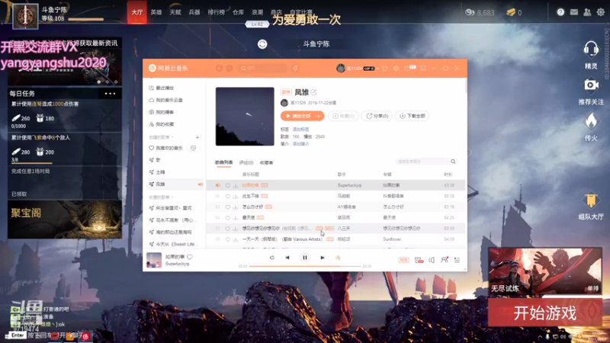Click the sound effect icon in player bar
This screenshot has height=343, width=610.
click(419, 260)
